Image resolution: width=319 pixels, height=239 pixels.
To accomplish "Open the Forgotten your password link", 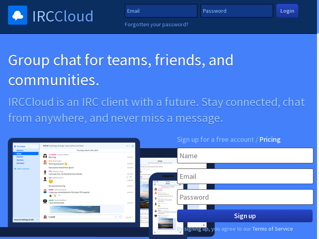I will [x=156, y=24].
